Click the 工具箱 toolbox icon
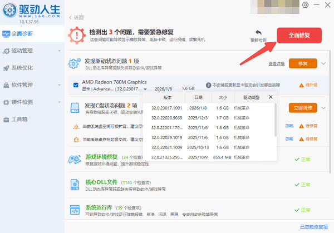The image size is (334, 233). tap(6, 120)
